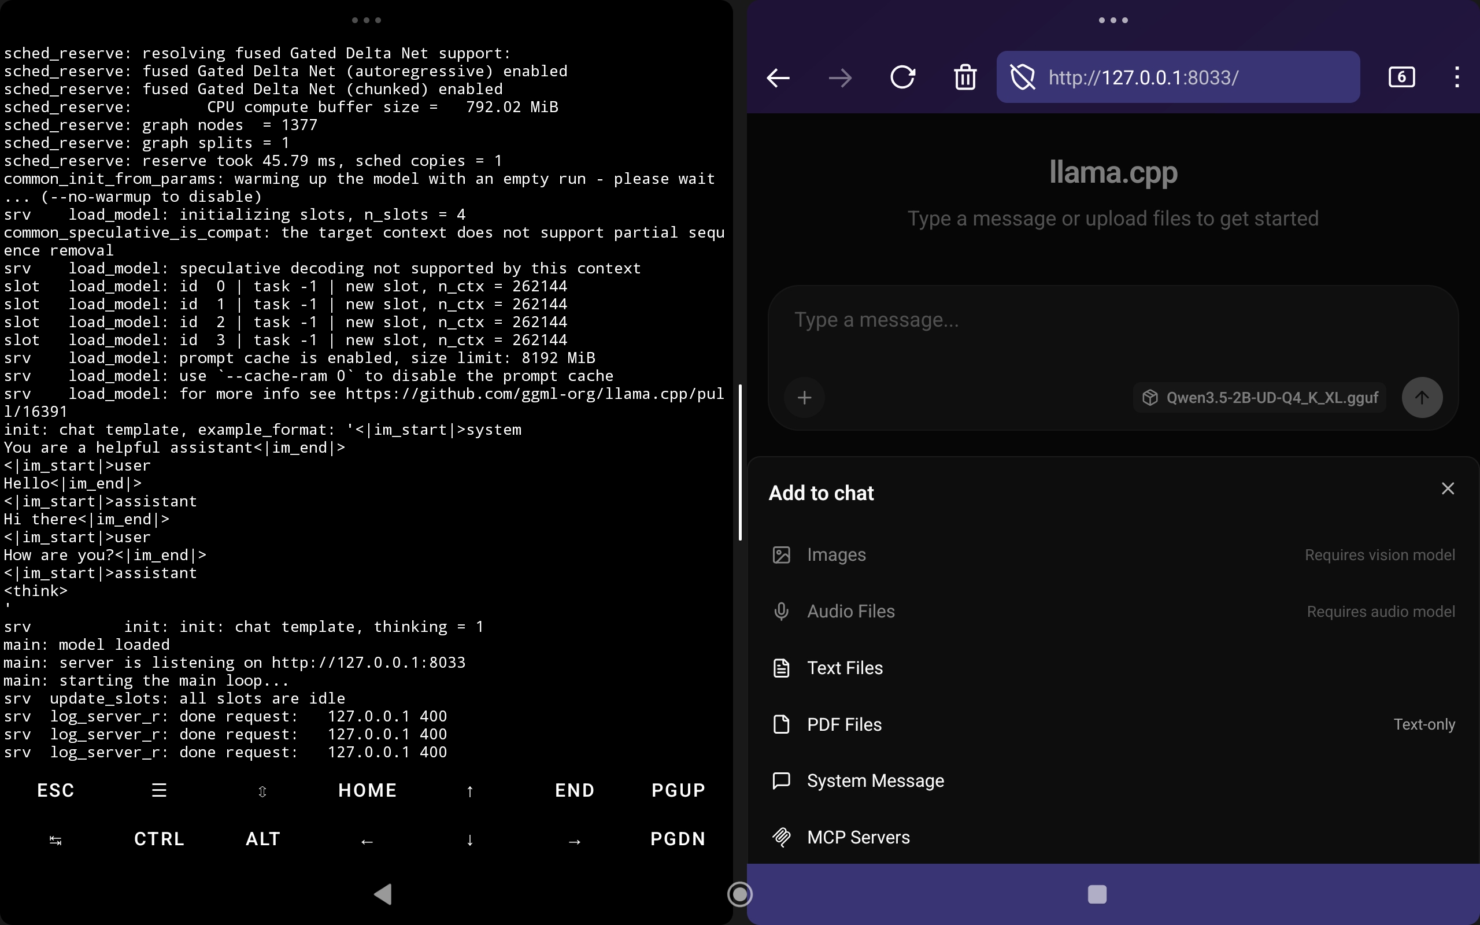Image resolution: width=1480 pixels, height=925 pixels.
Task: Tap PGUP key in terminal extra keys
Action: click(x=678, y=790)
